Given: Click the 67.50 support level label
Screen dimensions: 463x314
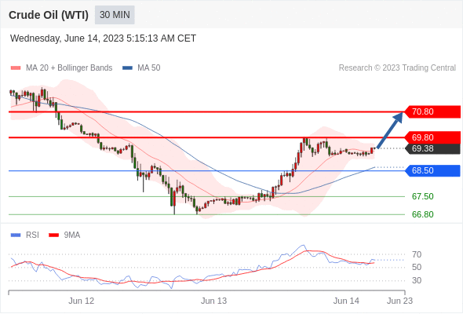Looking at the screenshot, I should point(422,196).
